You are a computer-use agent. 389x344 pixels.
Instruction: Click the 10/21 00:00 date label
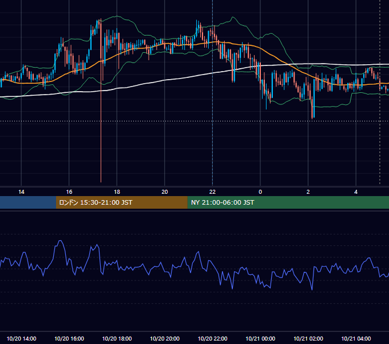tap(260, 338)
